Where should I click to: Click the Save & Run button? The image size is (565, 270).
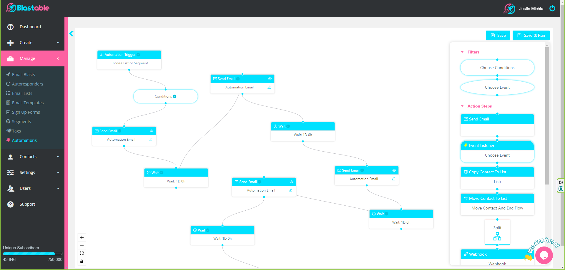(x=531, y=35)
